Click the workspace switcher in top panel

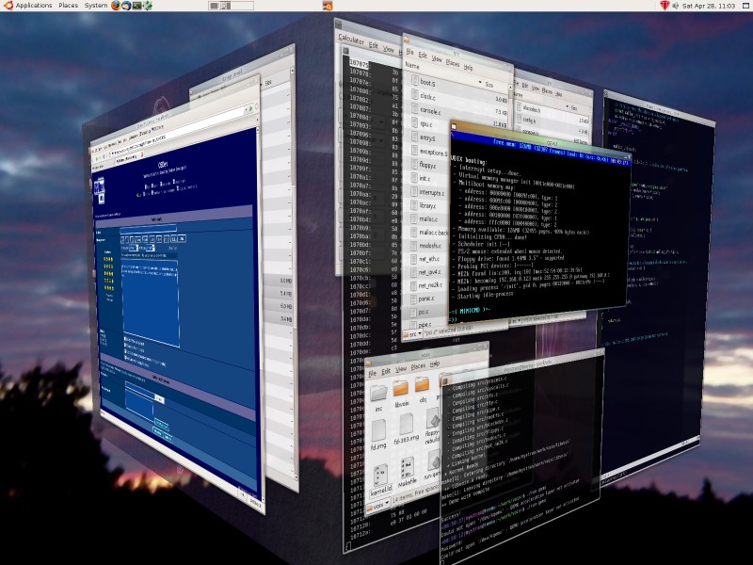pyautogui.click(x=231, y=6)
